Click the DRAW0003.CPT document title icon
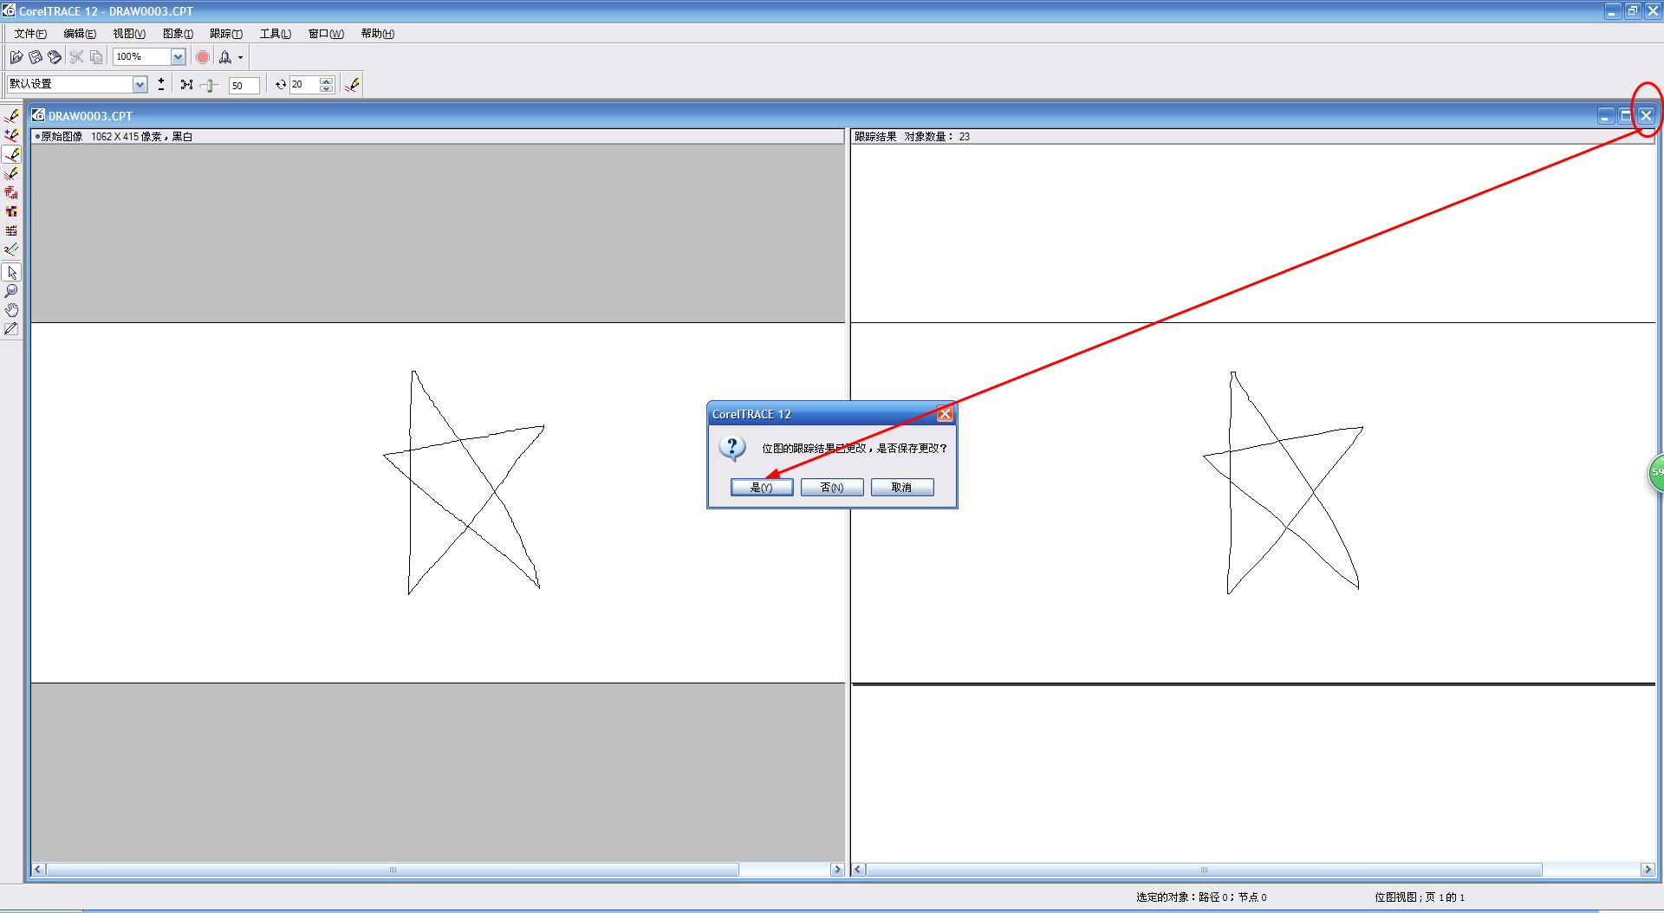Viewport: 1664px width, 913px height. (x=38, y=115)
